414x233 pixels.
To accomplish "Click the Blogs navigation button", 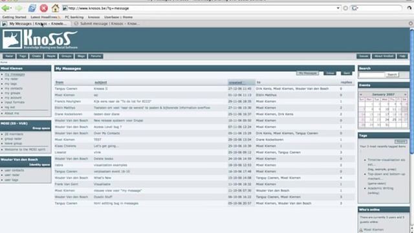I will [81, 56].
